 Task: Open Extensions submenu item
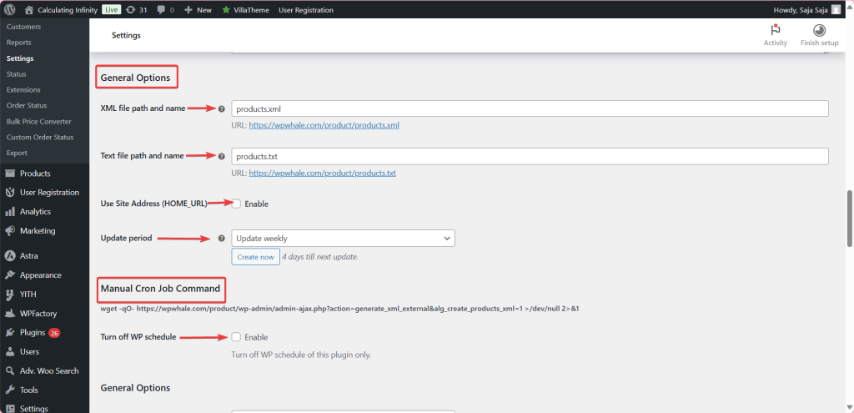click(23, 90)
